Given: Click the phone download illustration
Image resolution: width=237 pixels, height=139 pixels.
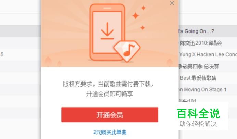Looking at the screenshot, I should tap(107, 32).
